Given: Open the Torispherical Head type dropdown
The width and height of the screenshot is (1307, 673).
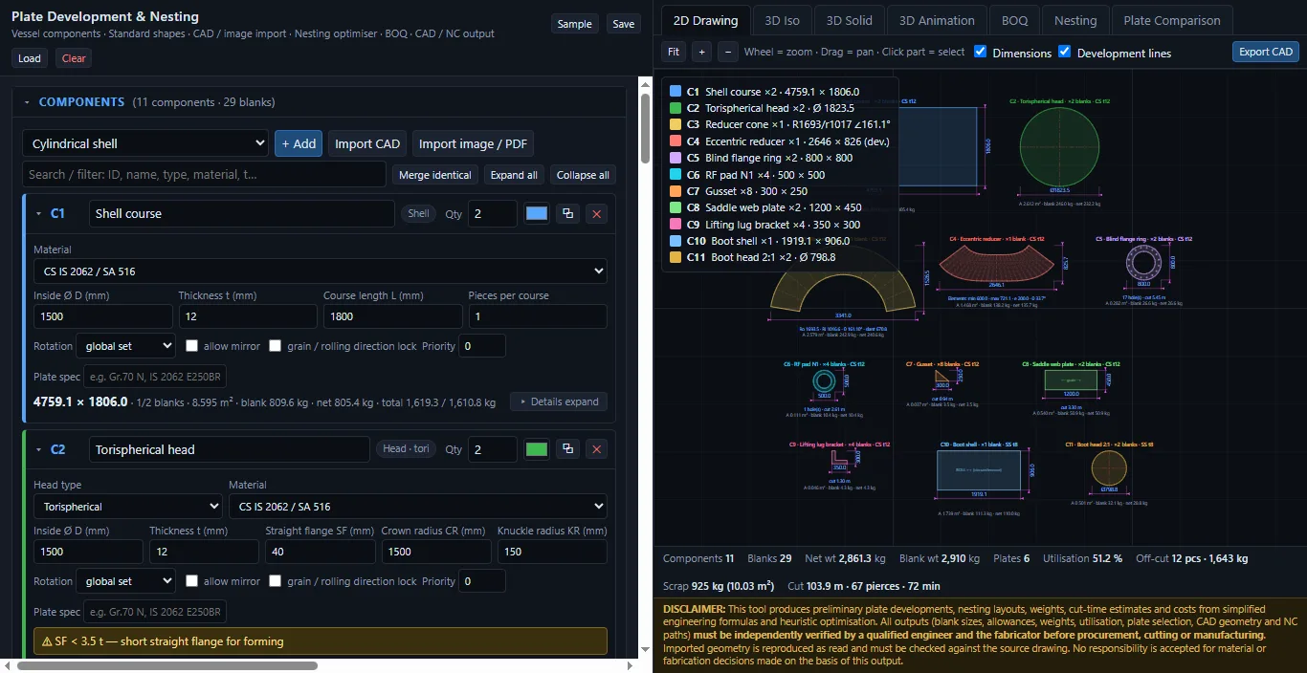Looking at the screenshot, I should [x=128, y=507].
